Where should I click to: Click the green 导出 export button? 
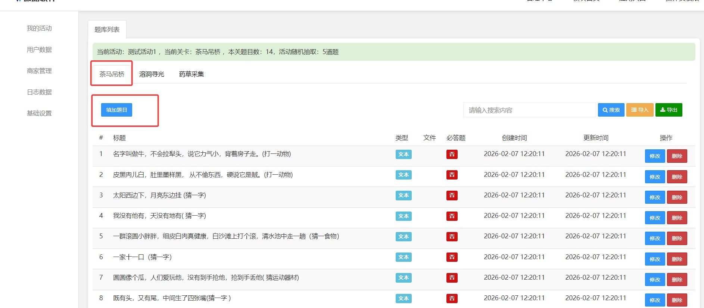(669, 110)
